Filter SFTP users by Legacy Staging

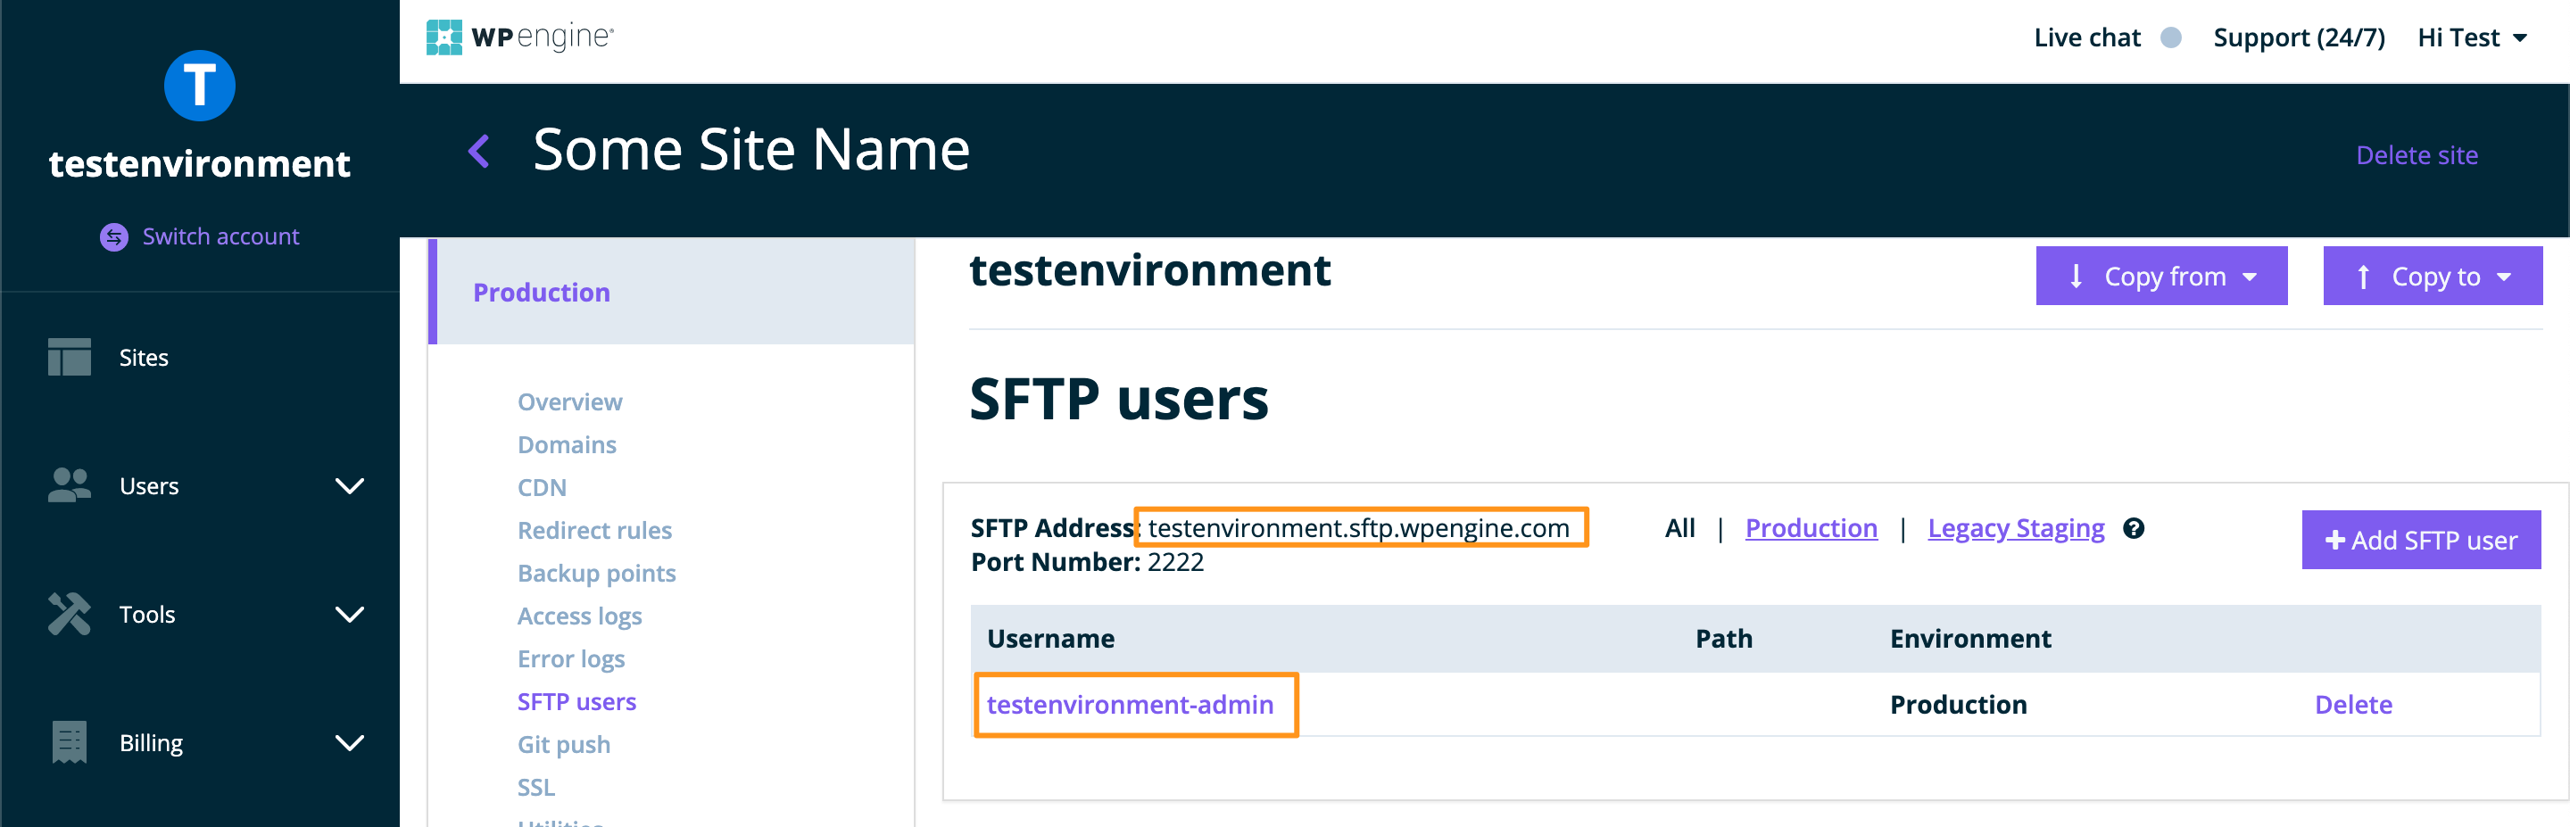click(2015, 529)
